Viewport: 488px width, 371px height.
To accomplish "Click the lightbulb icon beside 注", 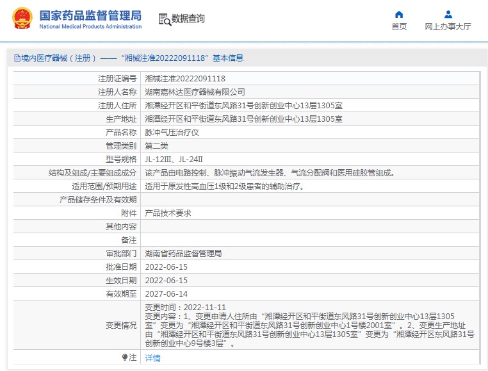I will pos(125,357).
